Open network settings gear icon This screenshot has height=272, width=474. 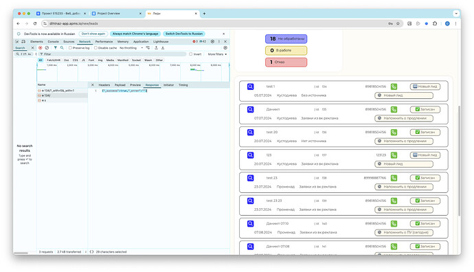[x=225, y=48]
